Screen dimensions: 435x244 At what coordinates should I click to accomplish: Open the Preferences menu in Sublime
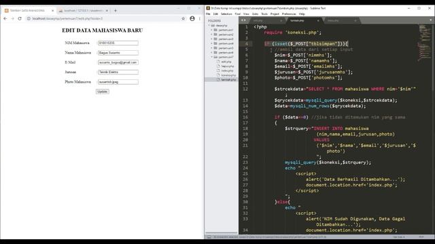click(x=289, y=14)
